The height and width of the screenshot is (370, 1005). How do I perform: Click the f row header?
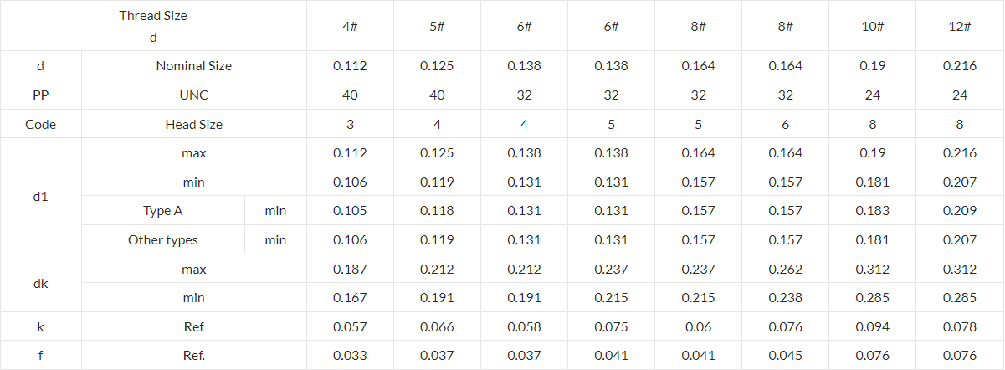(41, 356)
